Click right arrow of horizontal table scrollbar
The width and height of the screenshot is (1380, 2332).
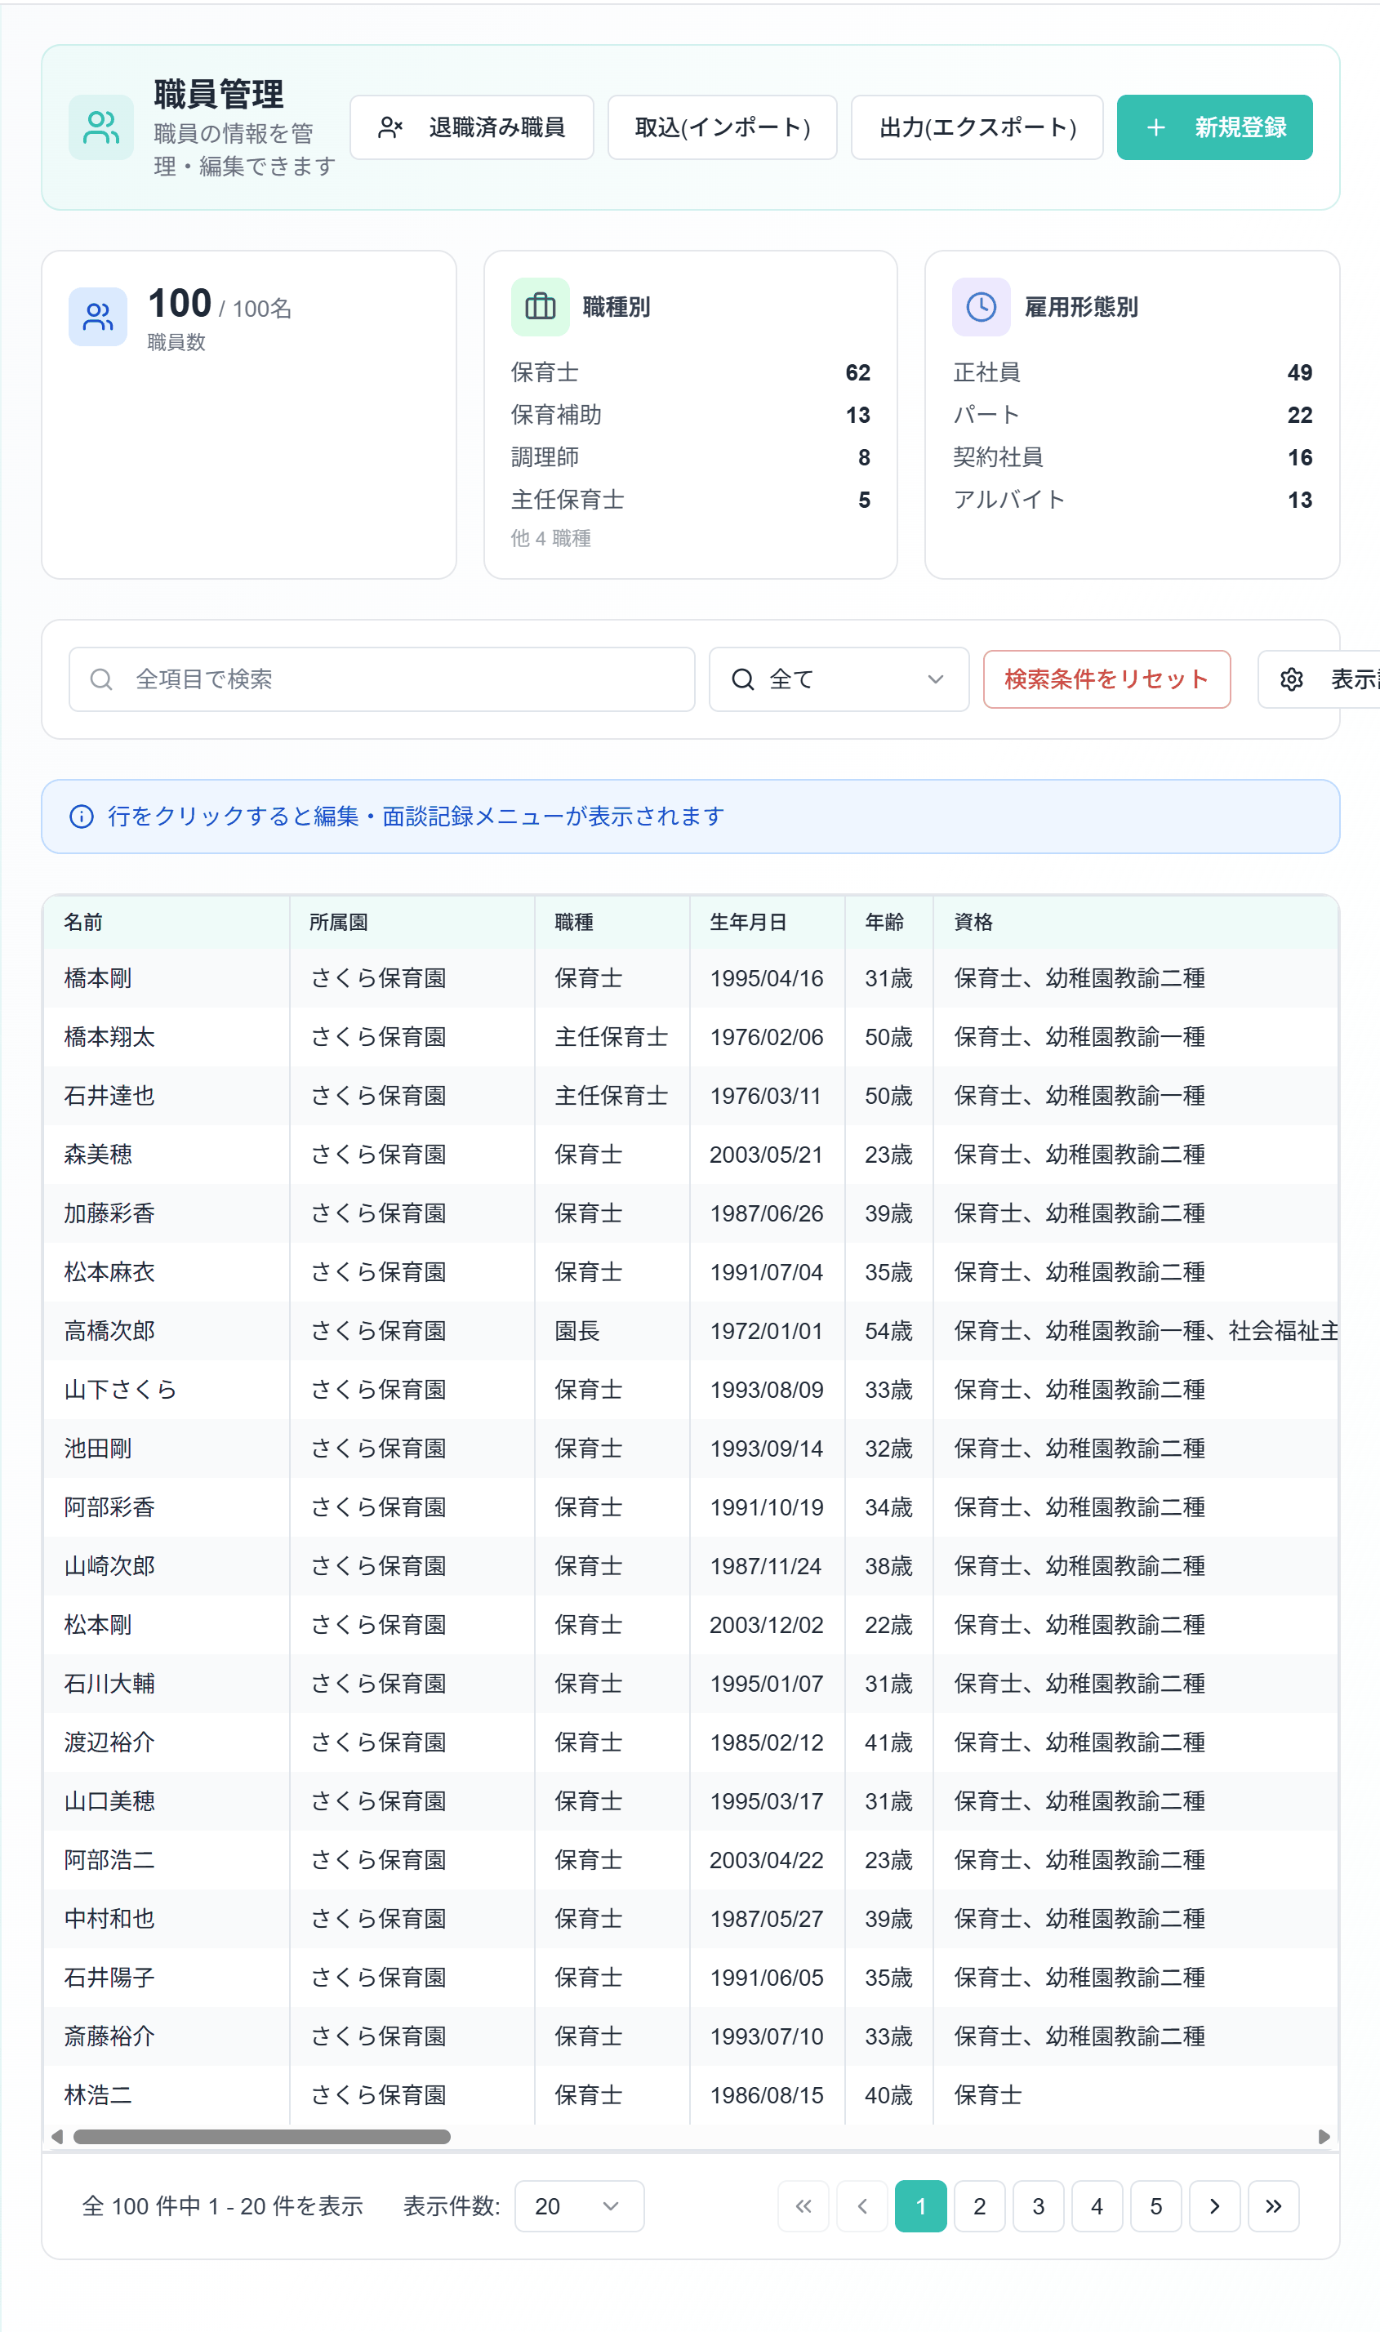(x=1324, y=2137)
